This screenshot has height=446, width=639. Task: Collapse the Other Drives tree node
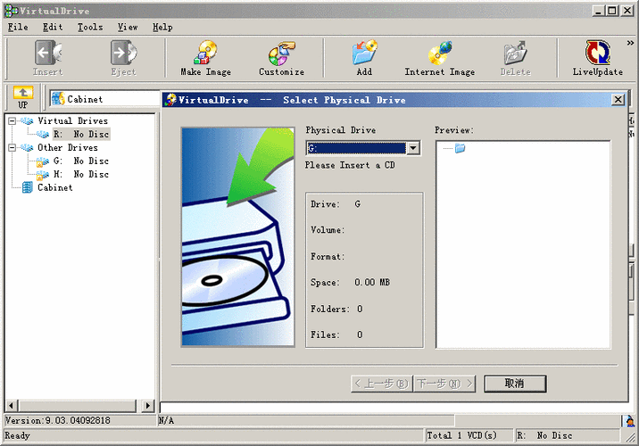click(12, 148)
